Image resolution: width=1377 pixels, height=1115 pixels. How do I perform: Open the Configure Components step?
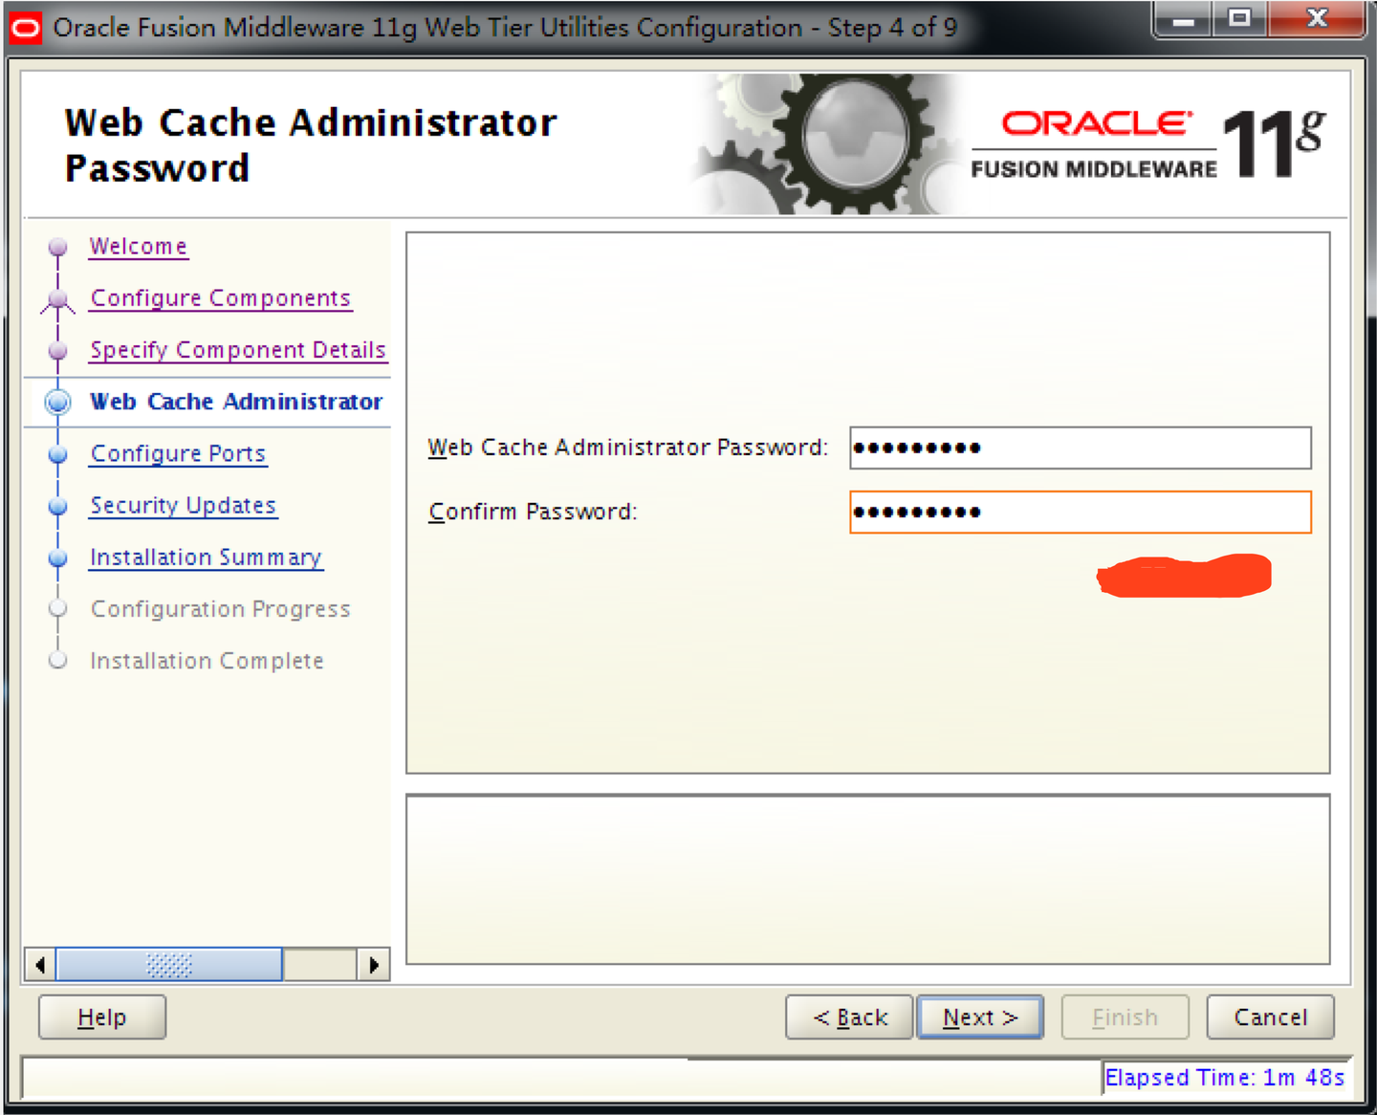pos(221,298)
